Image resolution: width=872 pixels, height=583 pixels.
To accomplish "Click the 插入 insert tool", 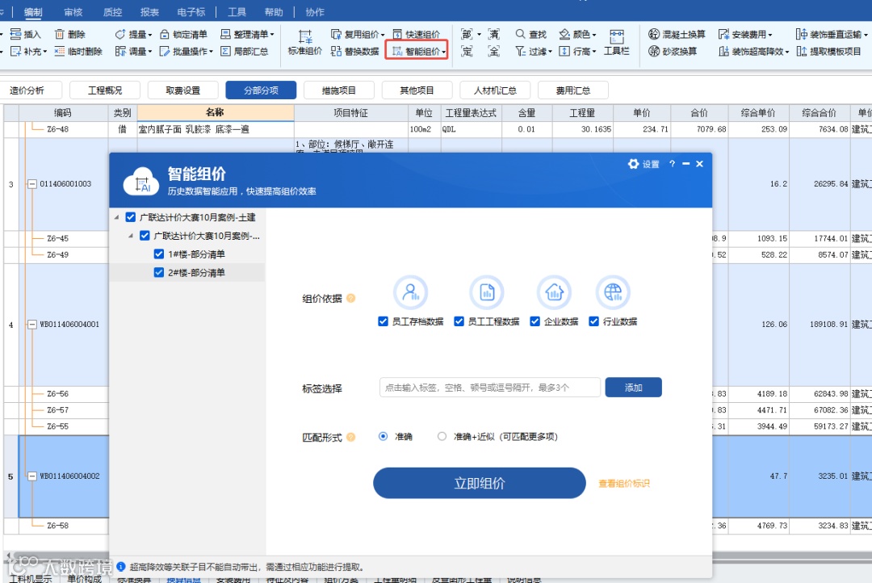I will 26,35.
